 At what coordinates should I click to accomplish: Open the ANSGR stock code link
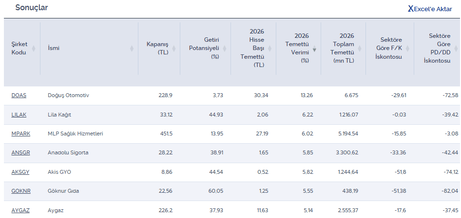pos(20,153)
